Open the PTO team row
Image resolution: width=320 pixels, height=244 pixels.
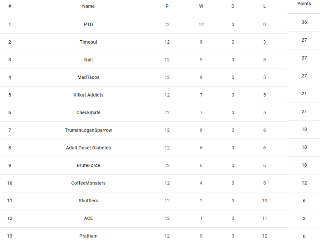tap(88, 24)
